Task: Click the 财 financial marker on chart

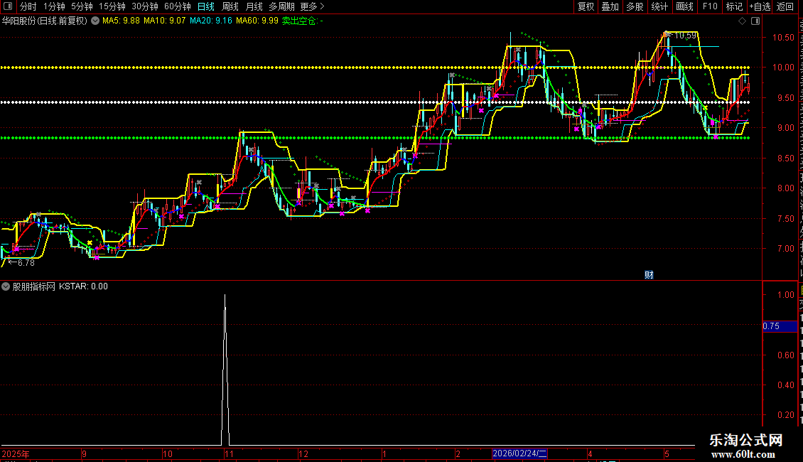Action: [649, 275]
